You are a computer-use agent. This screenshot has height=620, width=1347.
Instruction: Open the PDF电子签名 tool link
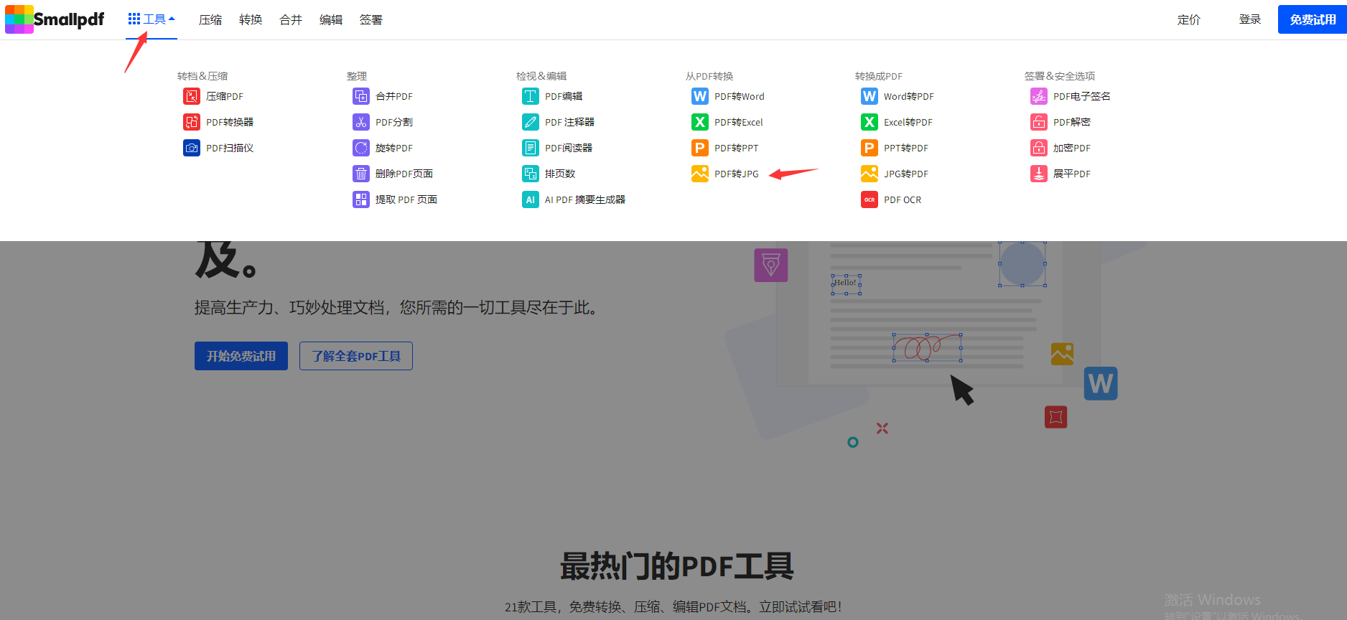click(x=1082, y=96)
